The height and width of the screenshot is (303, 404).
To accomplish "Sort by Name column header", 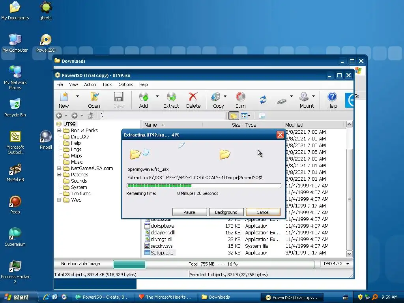I will (x=172, y=125).
